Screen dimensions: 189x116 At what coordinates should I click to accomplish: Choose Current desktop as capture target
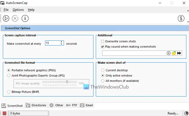(x=103, y=70)
